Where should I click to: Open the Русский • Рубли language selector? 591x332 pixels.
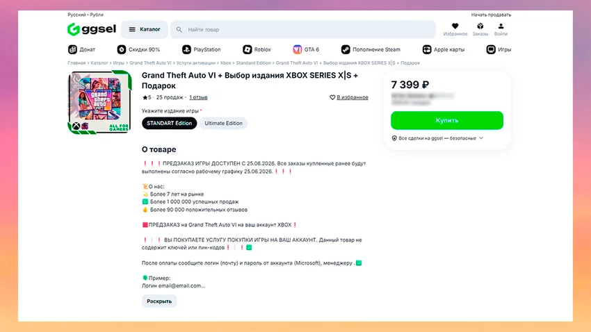point(86,15)
